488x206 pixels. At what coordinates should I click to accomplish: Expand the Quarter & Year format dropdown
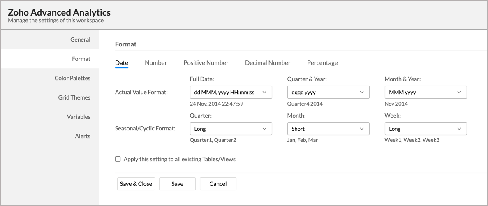(x=328, y=93)
